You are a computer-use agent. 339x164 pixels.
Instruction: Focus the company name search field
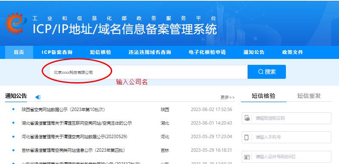(x=149, y=72)
